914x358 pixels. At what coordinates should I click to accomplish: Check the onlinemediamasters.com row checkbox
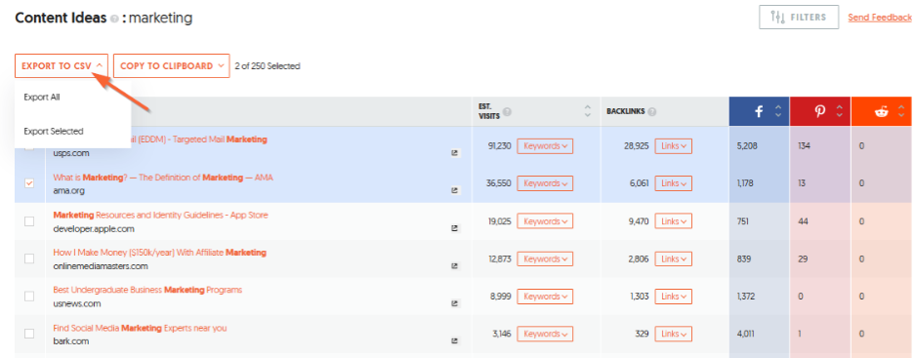tap(29, 259)
